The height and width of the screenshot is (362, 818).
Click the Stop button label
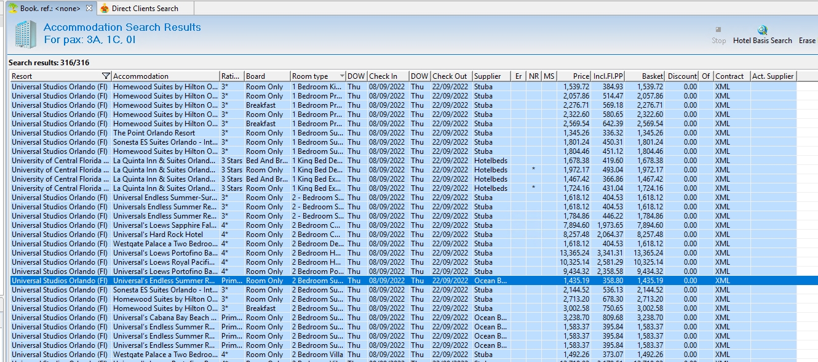pos(718,41)
